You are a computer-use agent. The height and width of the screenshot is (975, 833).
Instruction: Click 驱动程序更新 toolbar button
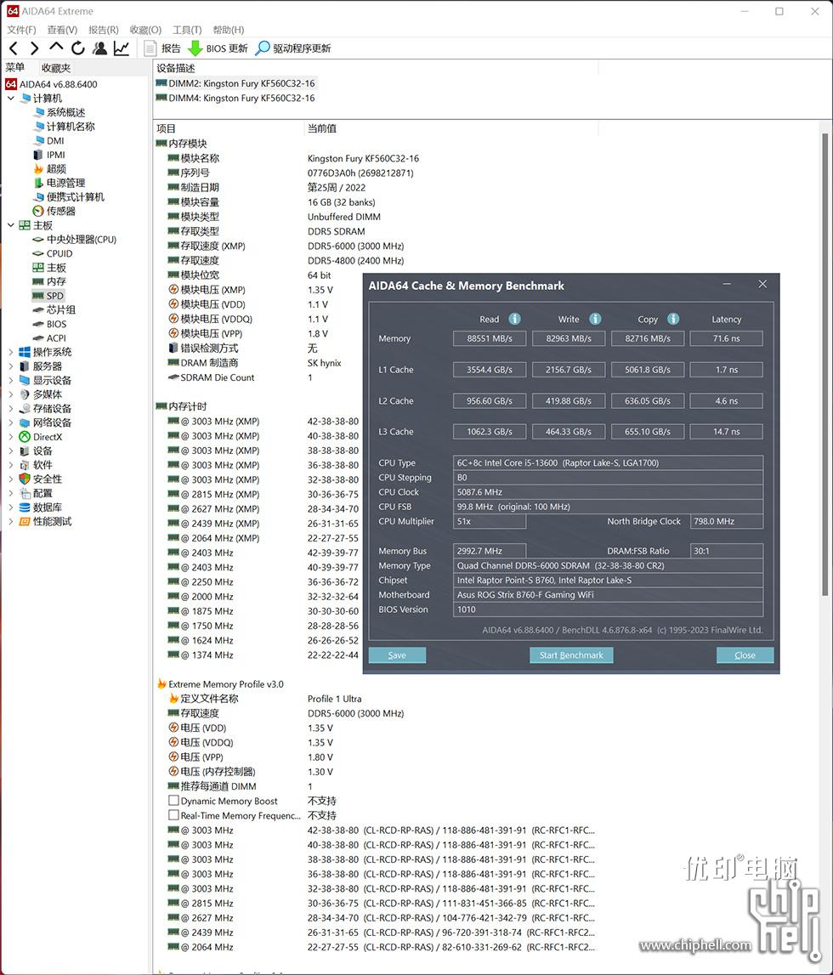(293, 48)
